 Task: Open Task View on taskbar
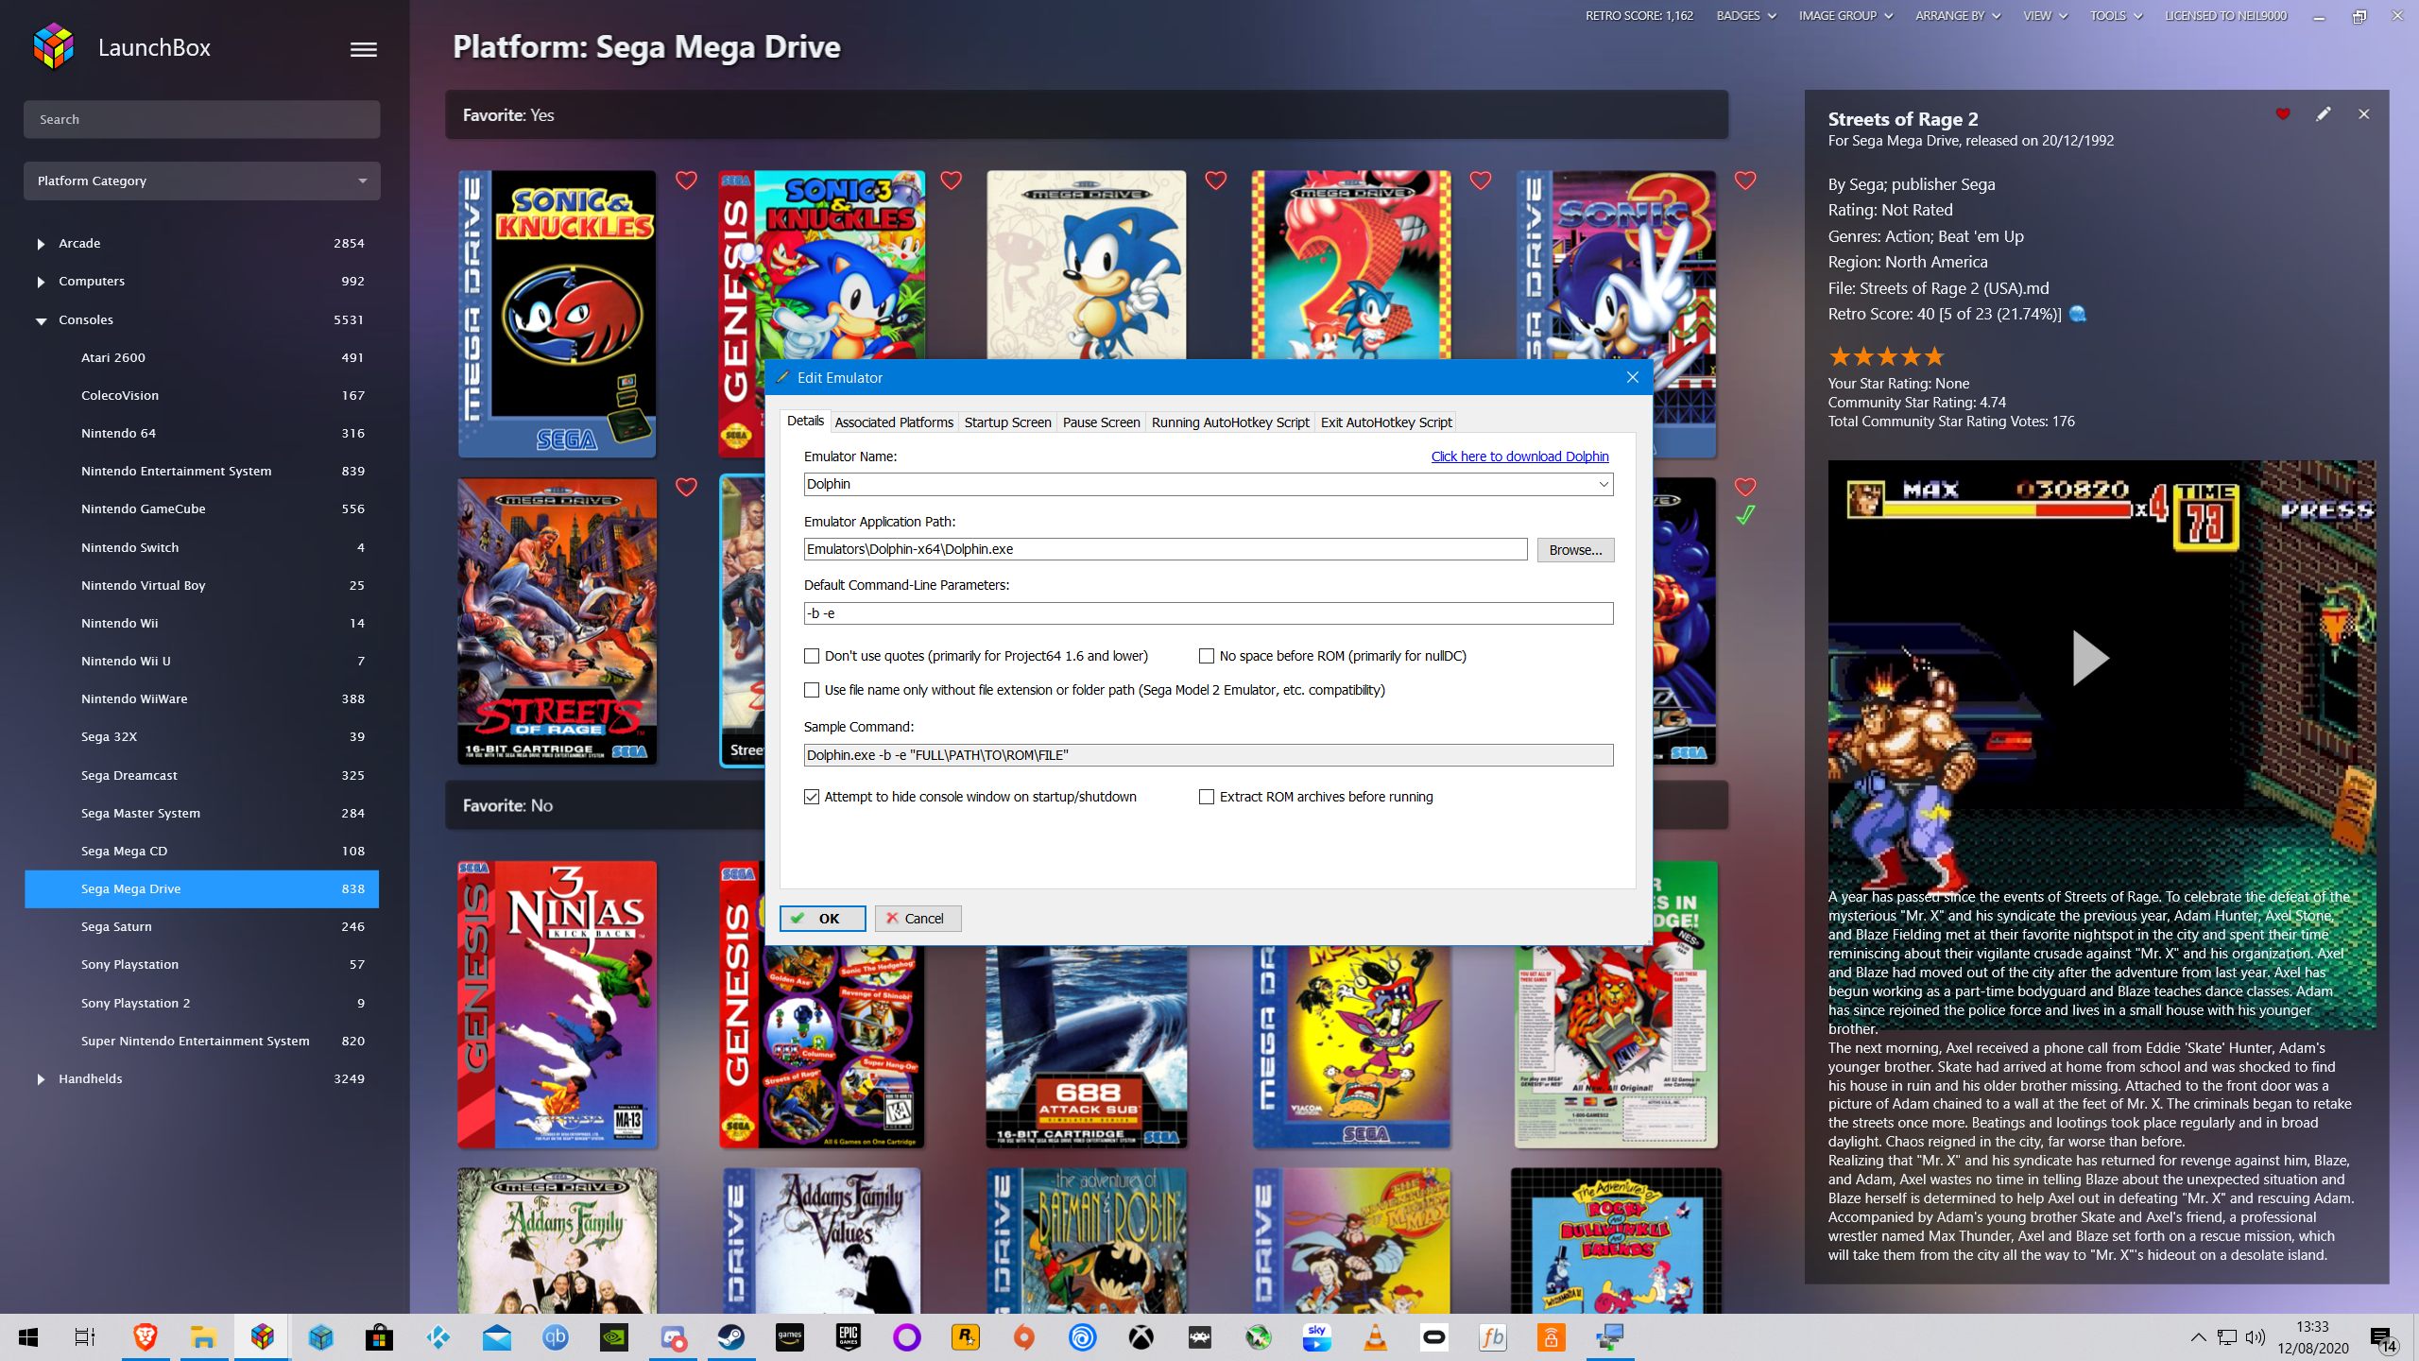(x=85, y=1337)
